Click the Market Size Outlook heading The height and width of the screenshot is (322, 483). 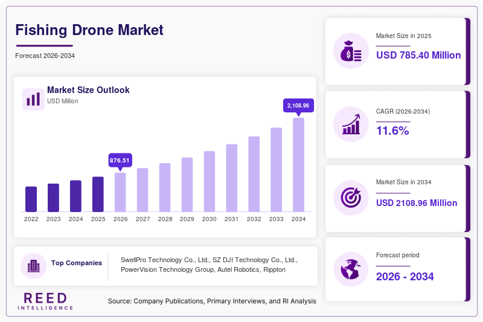click(88, 90)
